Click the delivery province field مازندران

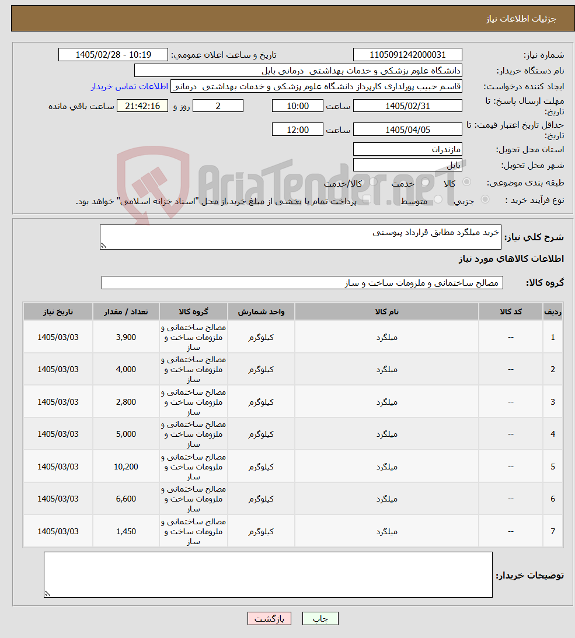click(x=407, y=149)
